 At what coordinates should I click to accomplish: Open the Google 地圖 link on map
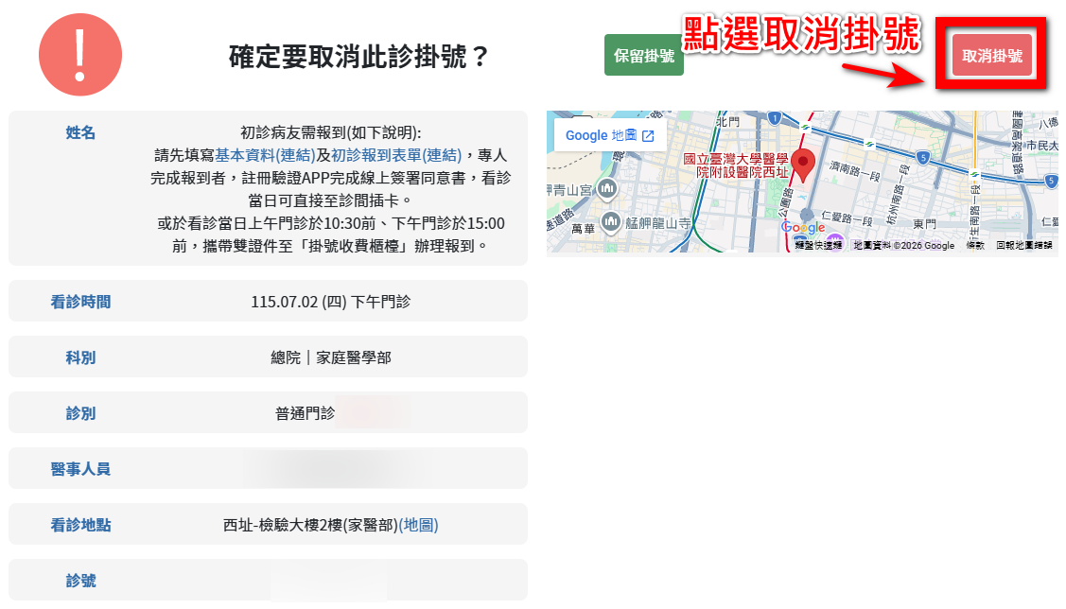click(x=609, y=135)
